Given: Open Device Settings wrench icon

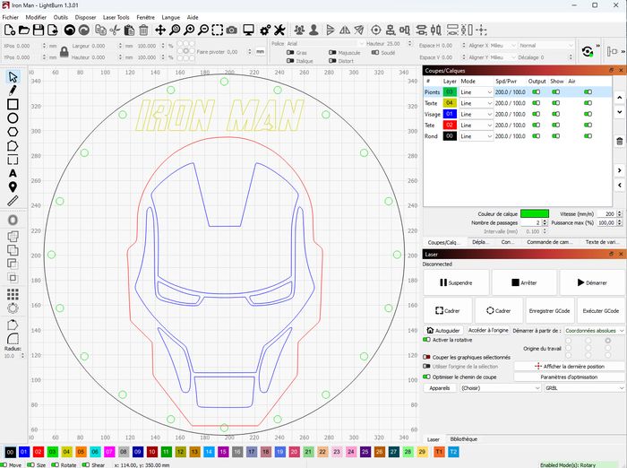Looking at the screenshot, I should pos(279,30).
